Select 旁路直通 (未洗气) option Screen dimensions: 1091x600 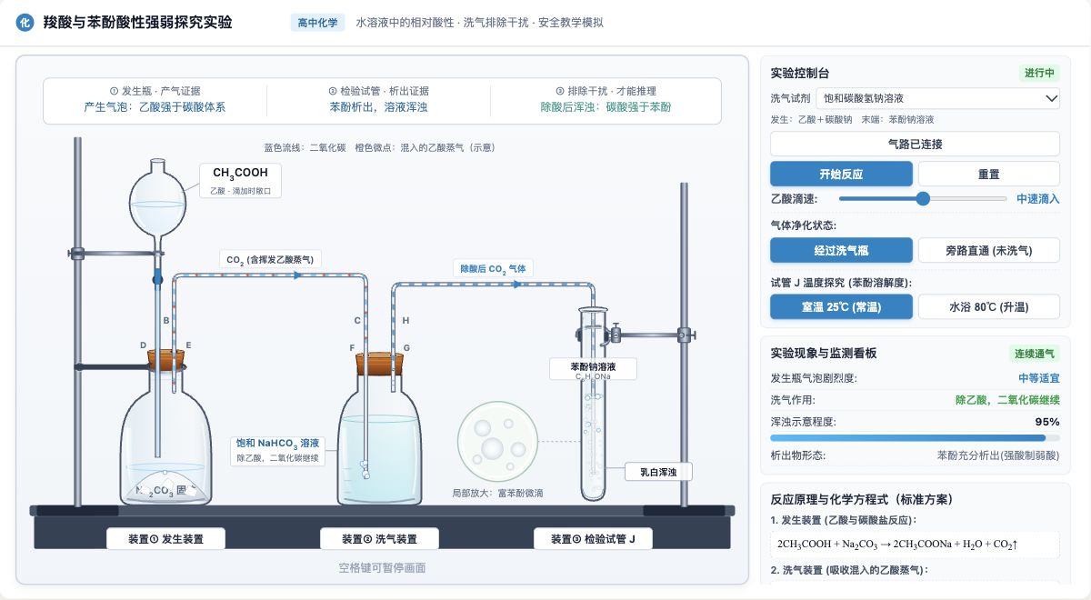(989, 250)
